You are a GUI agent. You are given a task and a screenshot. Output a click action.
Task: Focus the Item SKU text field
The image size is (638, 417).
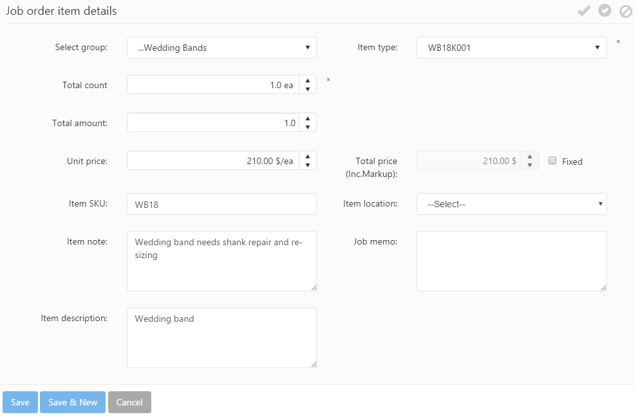click(x=221, y=204)
